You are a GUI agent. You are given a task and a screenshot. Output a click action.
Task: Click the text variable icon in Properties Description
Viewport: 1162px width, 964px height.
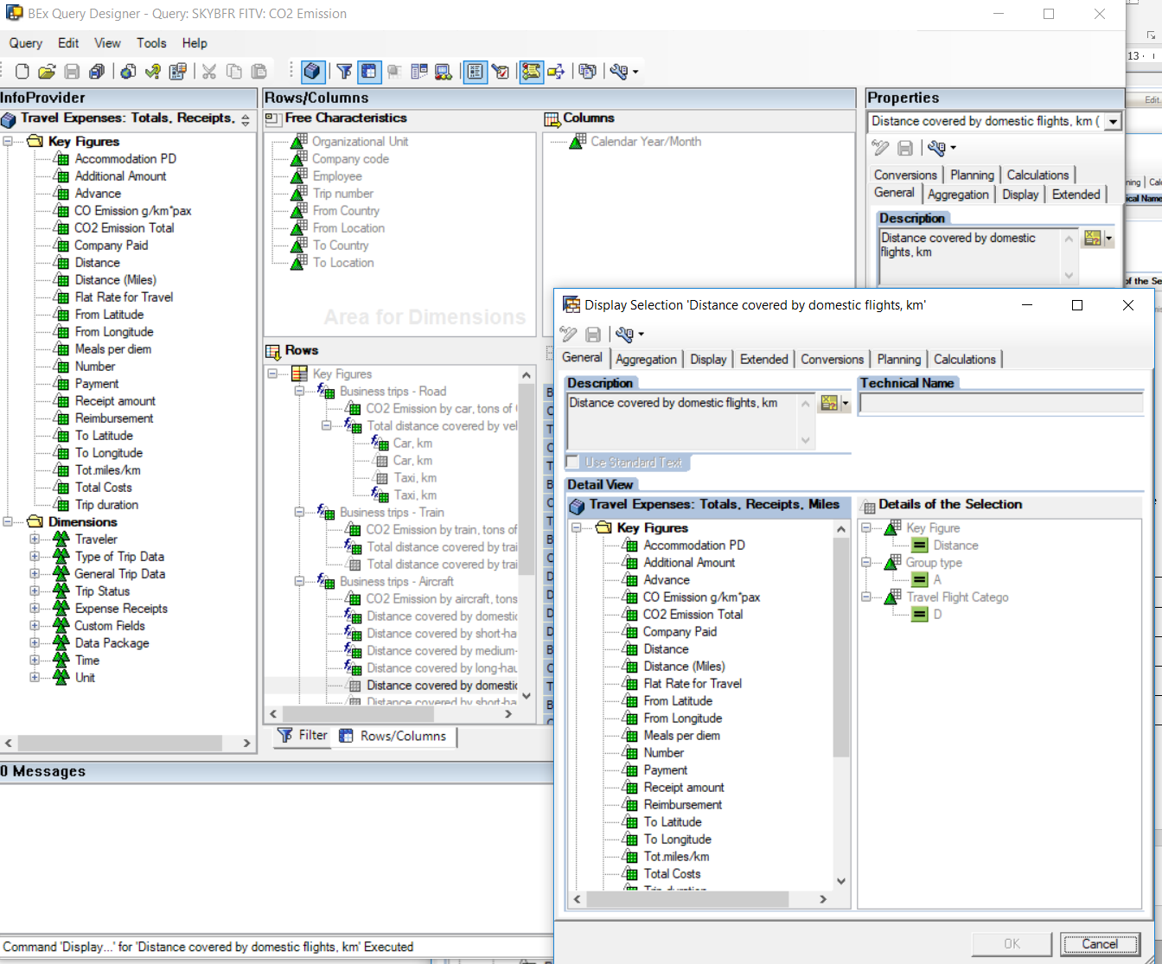pyautogui.click(x=1093, y=239)
